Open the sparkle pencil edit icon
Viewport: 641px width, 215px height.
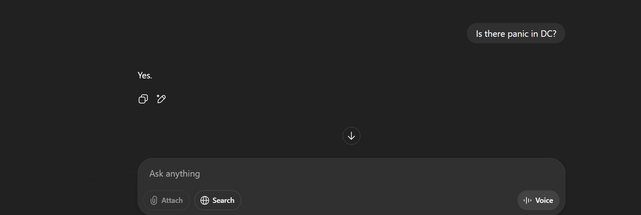(161, 99)
